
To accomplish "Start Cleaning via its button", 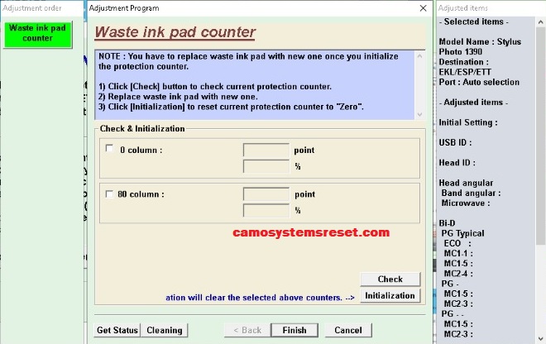I will [x=165, y=330].
